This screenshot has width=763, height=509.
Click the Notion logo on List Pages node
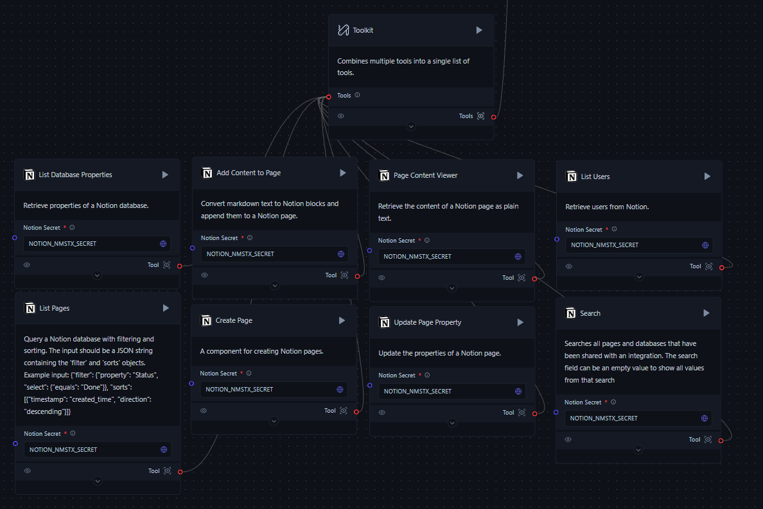click(x=30, y=307)
